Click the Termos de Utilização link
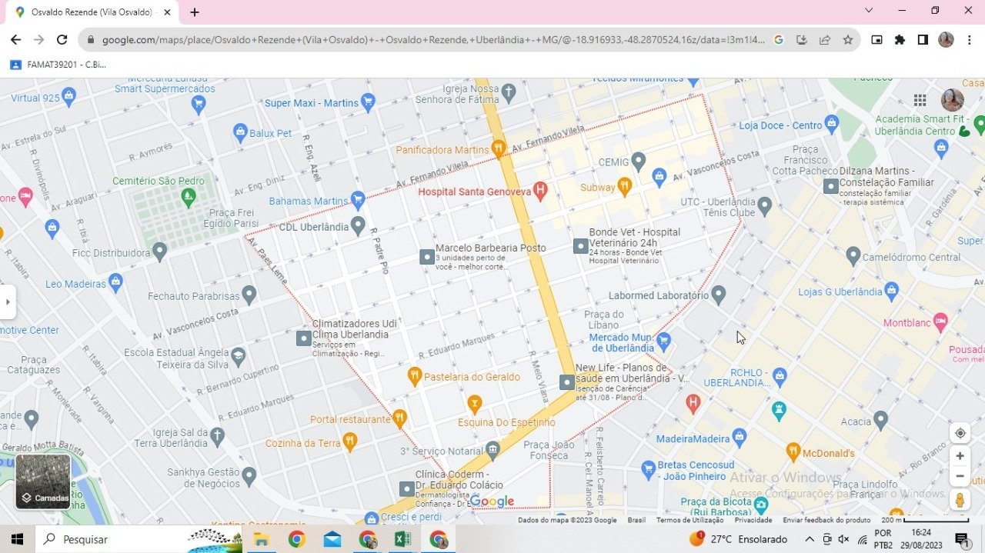The width and height of the screenshot is (985, 553). (x=690, y=520)
